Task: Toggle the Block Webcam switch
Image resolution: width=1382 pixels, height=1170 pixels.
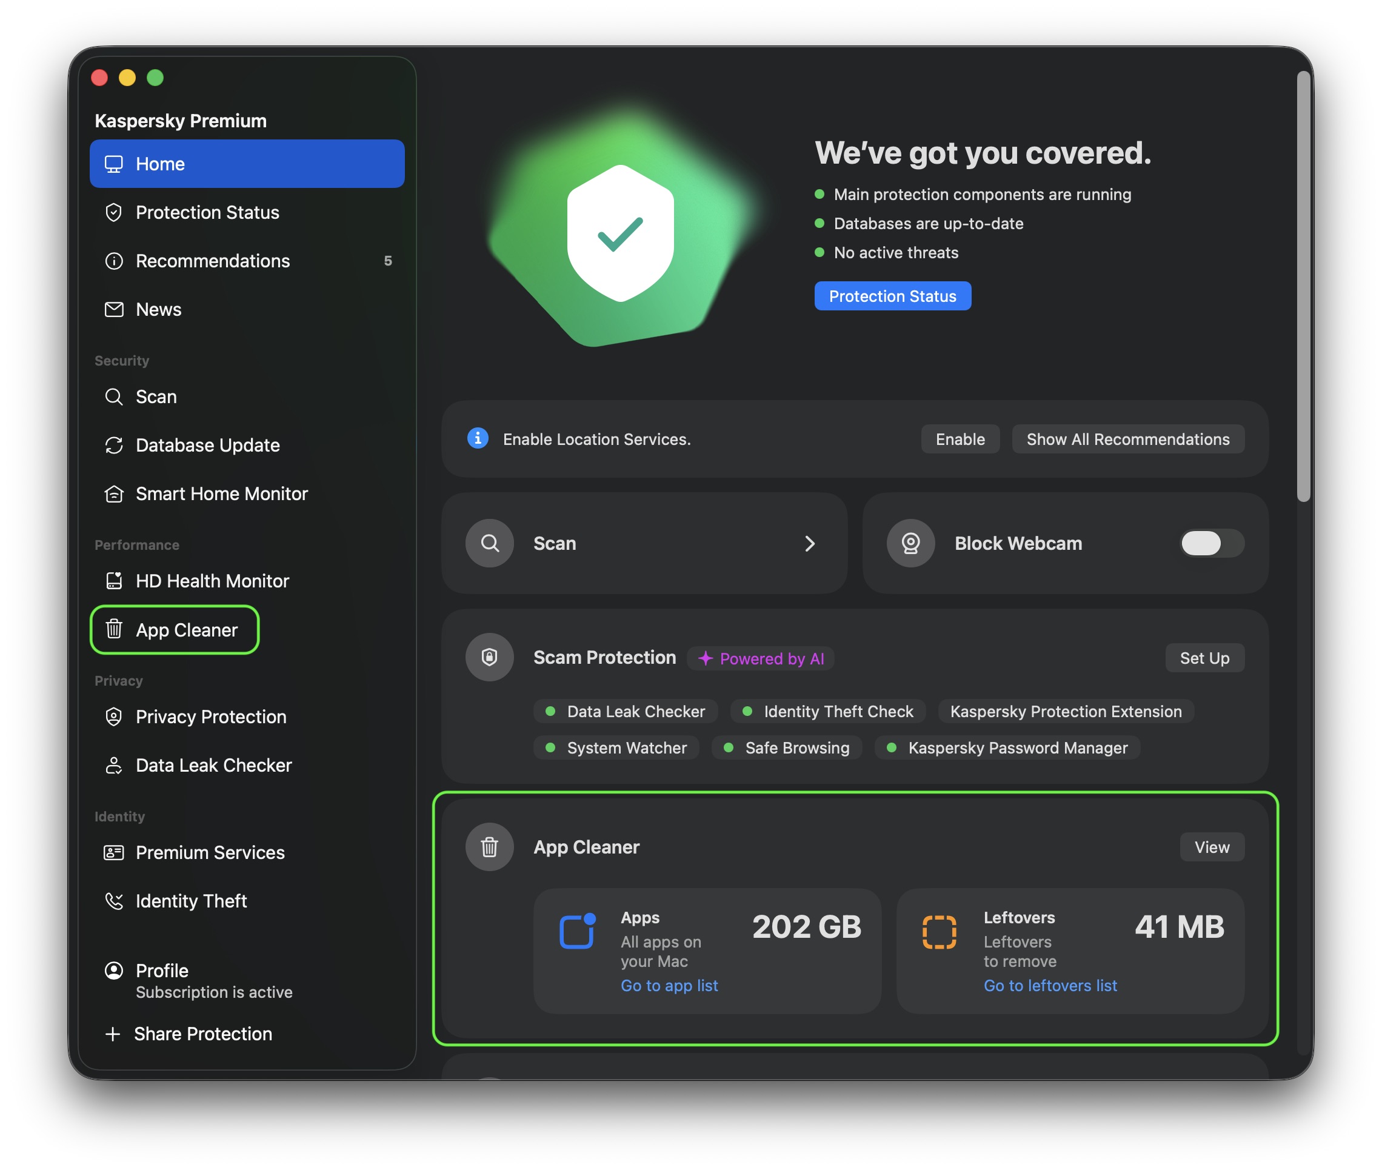Action: pyautogui.click(x=1211, y=543)
